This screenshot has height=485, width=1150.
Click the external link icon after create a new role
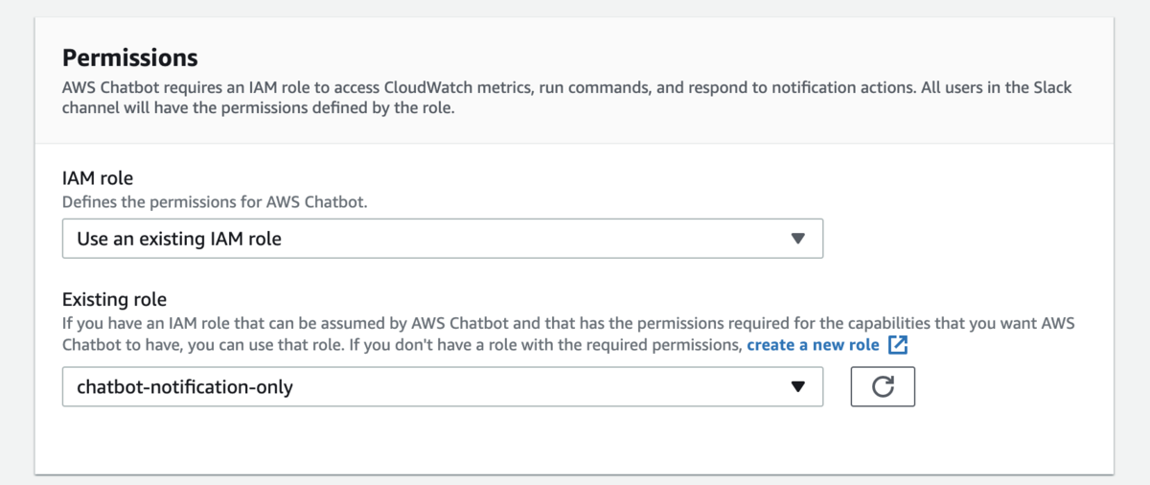coord(897,345)
